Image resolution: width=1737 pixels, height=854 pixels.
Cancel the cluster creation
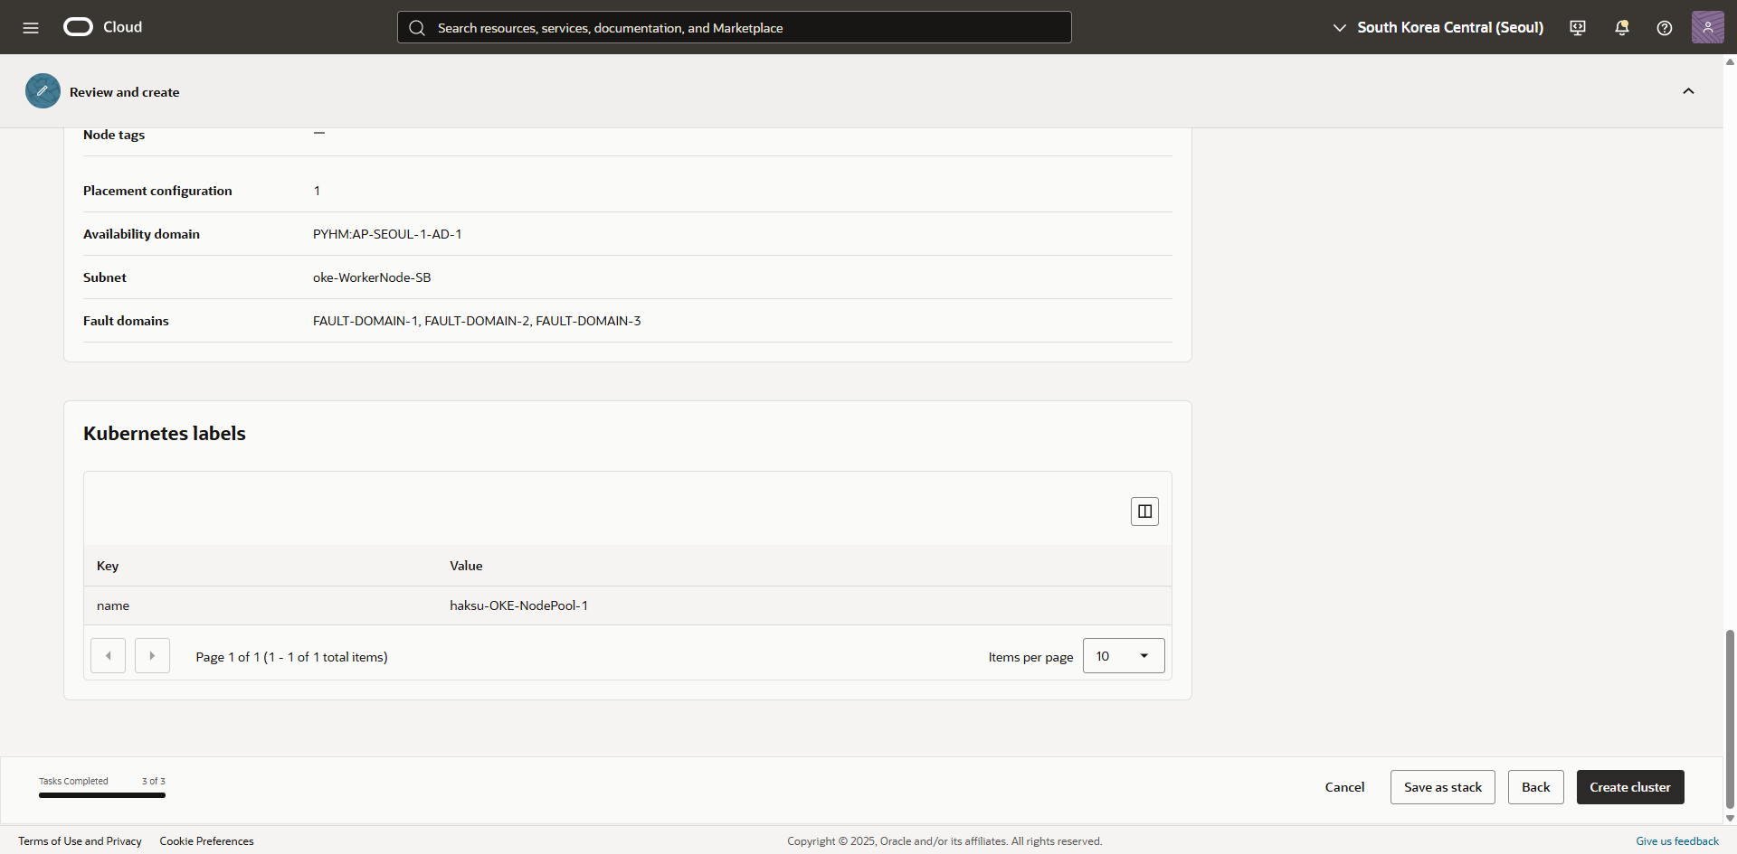pyautogui.click(x=1344, y=787)
